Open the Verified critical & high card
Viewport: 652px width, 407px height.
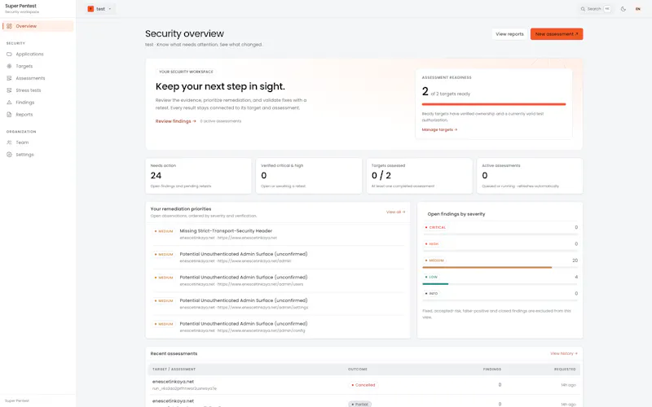309,176
